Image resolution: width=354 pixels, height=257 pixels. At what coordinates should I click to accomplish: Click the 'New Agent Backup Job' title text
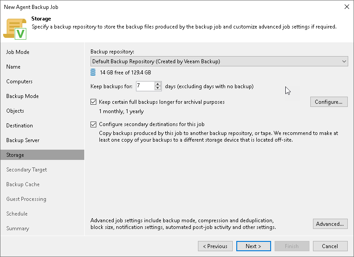coord(31,7)
